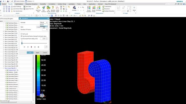Select Non-Linear Step 5, 0.25 row
Image resolution: width=186 pixels, height=104 pixels.
(x=11, y=38)
